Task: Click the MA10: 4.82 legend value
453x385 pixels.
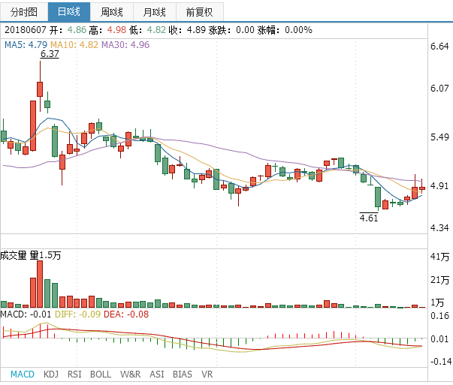Action: (74, 45)
